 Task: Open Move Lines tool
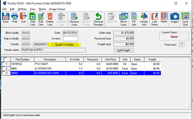[x=124, y=19]
